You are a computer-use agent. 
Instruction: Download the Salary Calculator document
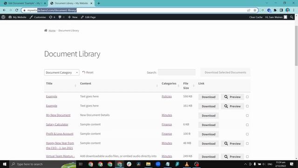(209, 125)
